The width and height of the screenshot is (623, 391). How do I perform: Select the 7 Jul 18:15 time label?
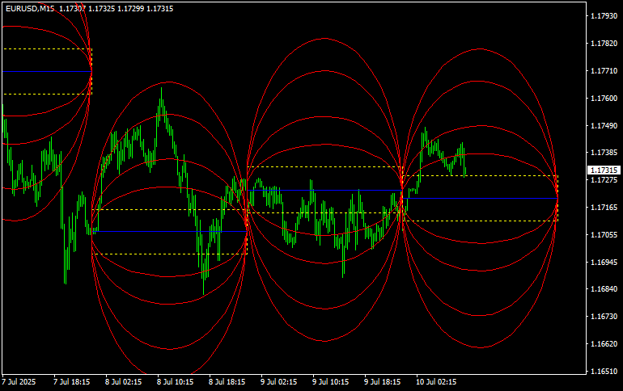point(71,382)
